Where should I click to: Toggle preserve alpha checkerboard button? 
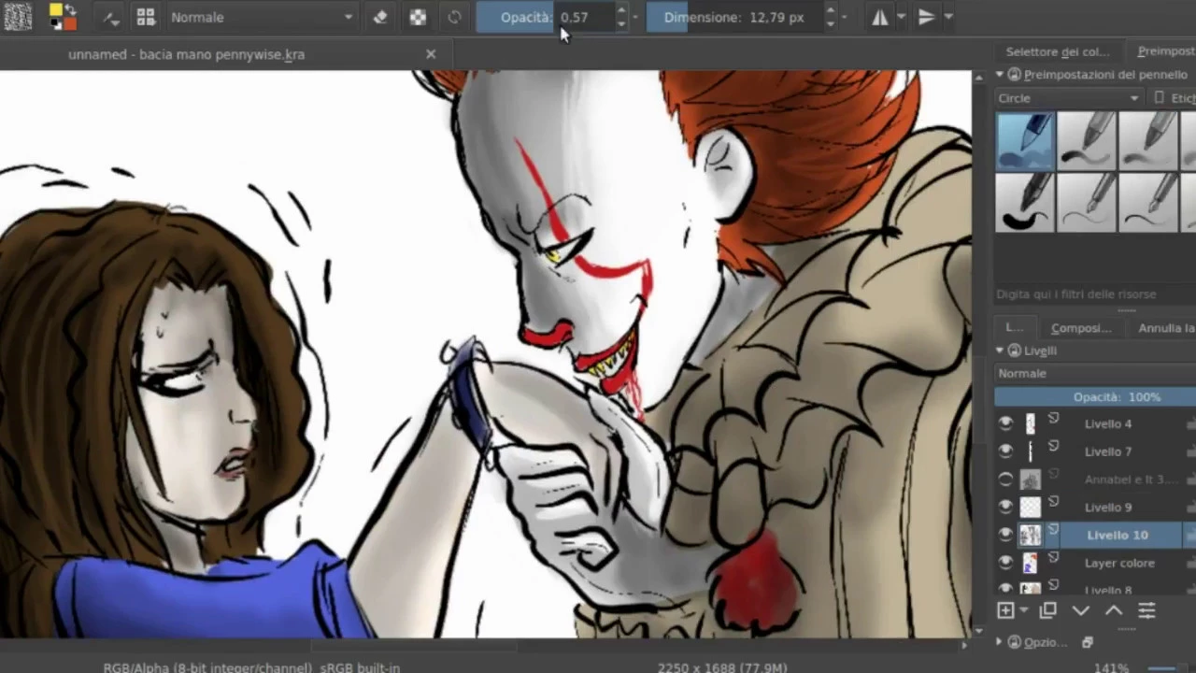pos(418,17)
